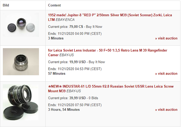Visit auction for the INDUSTAR-61 lens
181x127 pixels.
click(166, 110)
